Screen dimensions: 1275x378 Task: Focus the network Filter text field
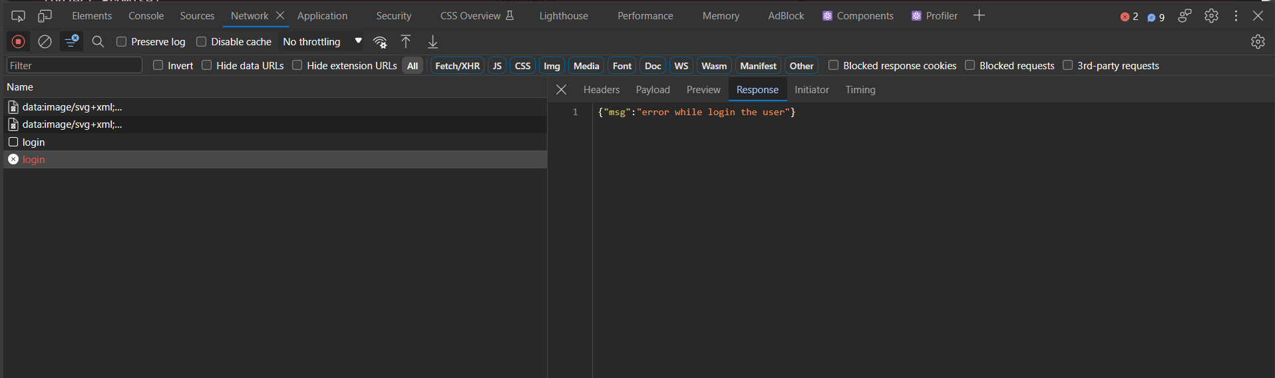75,65
